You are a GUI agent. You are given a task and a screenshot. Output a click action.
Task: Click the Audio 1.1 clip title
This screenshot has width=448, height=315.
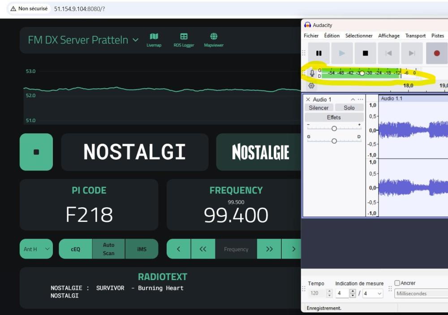pyautogui.click(x=392, y=98)
